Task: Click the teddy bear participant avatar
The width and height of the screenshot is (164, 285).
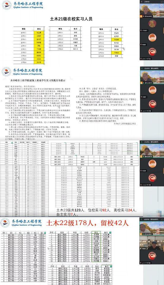Action: click(x=152, y=24)
